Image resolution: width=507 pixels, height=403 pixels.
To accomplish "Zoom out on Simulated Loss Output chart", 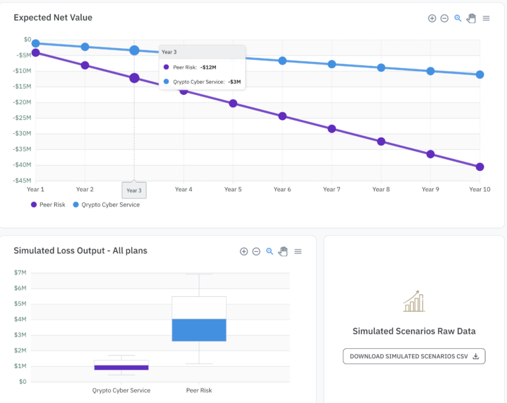I will coord(256,251).
